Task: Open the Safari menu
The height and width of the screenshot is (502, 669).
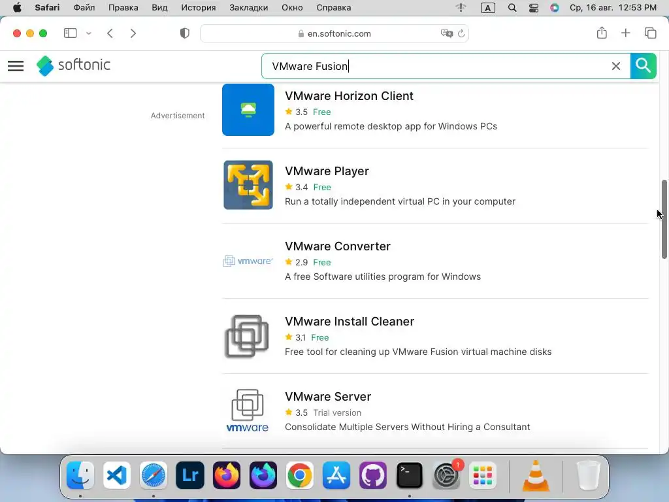Action: [47, 8]
